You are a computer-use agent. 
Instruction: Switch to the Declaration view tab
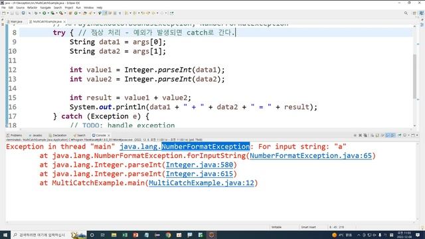coord(58,135)
